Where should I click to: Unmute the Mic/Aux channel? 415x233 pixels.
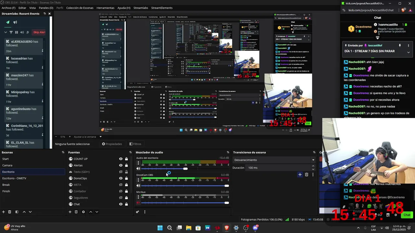[x=138, y=203]
